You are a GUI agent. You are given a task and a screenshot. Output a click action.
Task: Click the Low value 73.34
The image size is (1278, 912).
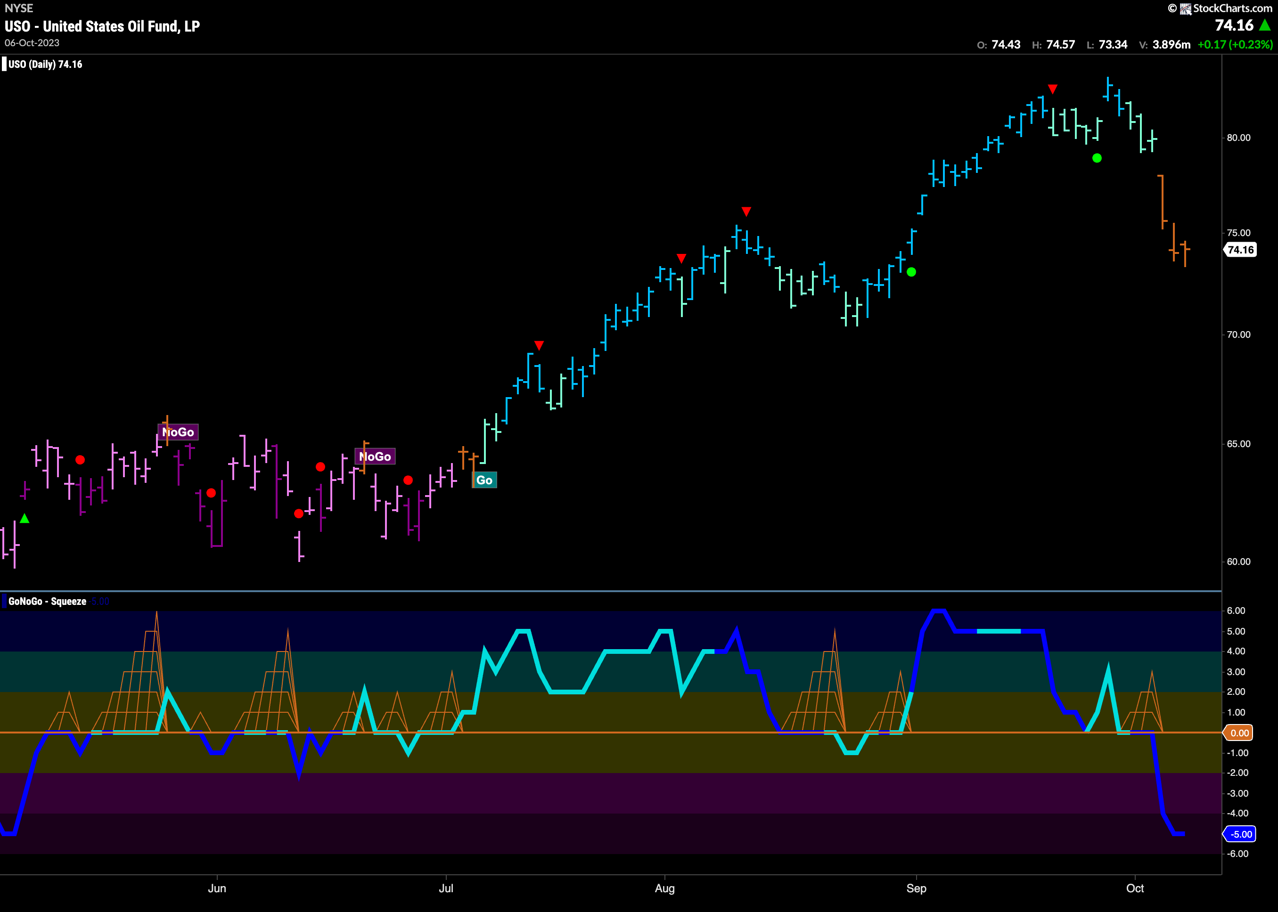1113,44
